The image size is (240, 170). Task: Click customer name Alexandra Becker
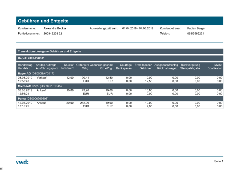pyautogui.click(x=55, y=28)
